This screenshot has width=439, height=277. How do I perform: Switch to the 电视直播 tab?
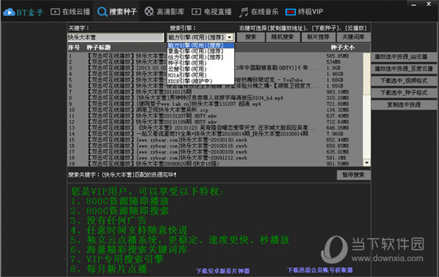tap(211, 12)
